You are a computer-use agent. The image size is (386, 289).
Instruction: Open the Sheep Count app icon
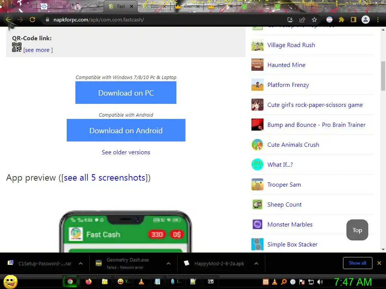[257, 204]
